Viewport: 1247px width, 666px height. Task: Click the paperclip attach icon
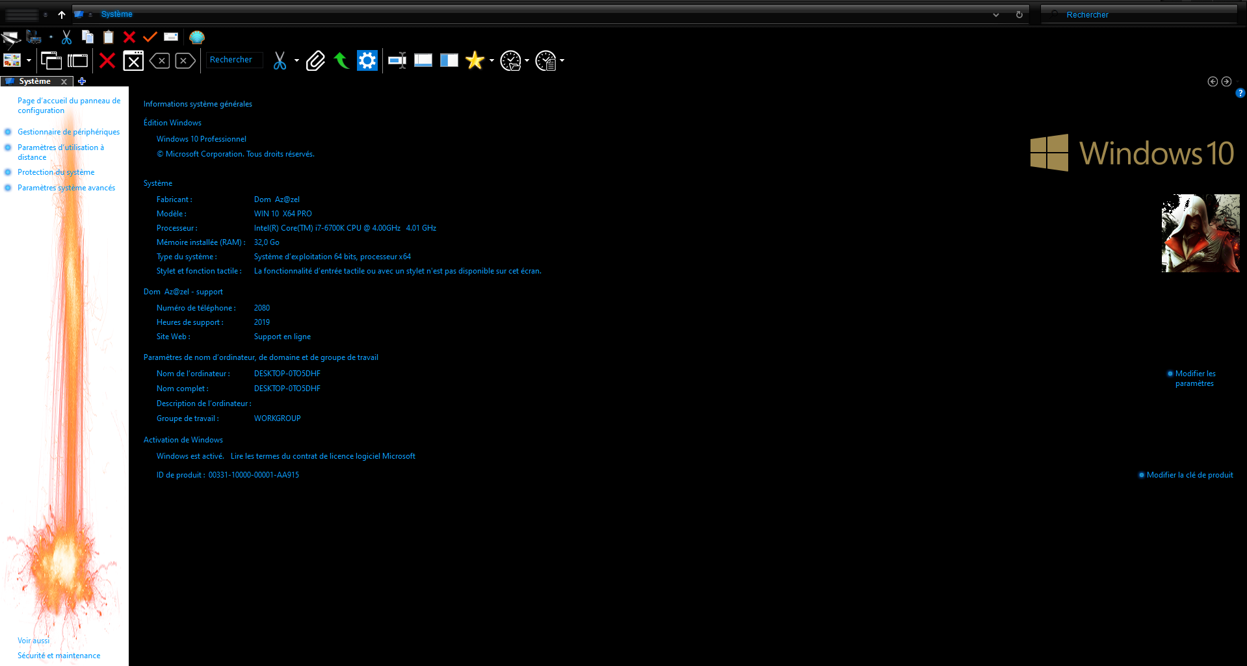pos(315,61)
